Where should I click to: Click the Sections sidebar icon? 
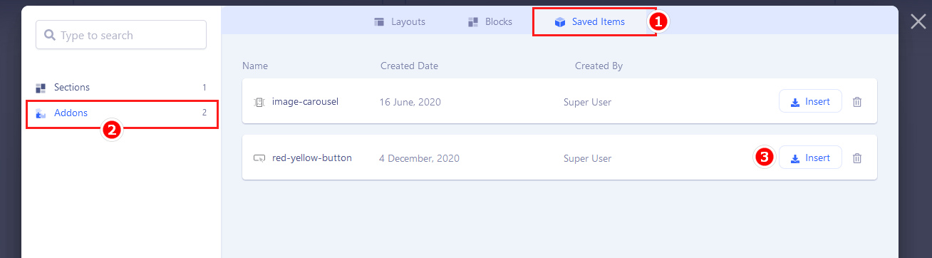41,88
